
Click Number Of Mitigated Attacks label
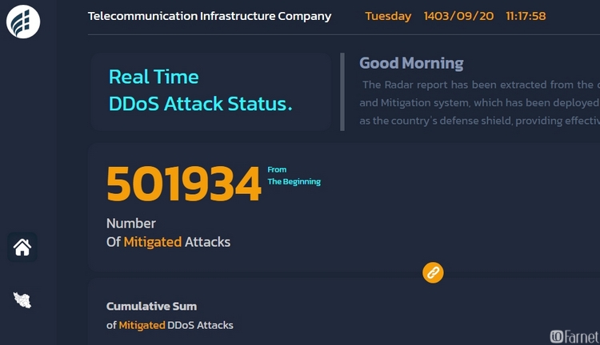(168, 232)
